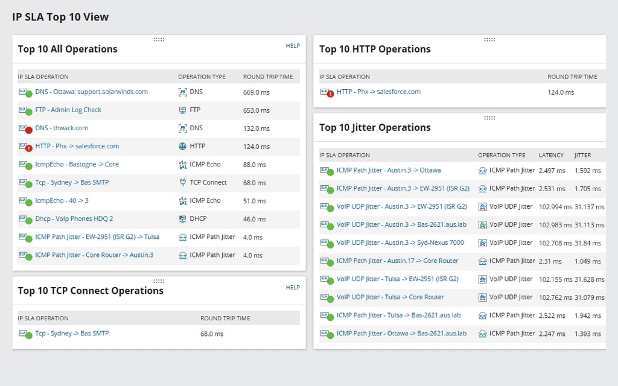
Task: Click the JITTER column header
Action: point(583,155)
